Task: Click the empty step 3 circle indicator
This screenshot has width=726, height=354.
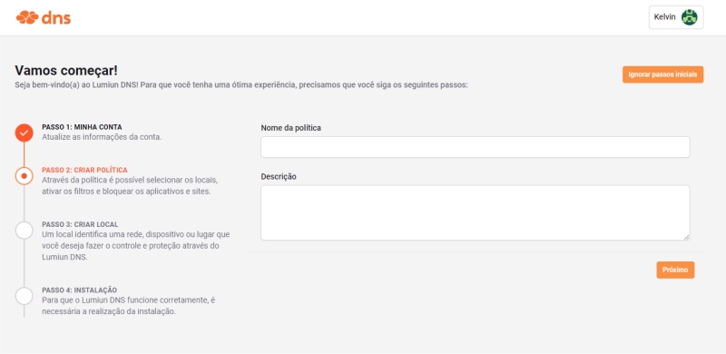Action: click(x=25, y=230)
